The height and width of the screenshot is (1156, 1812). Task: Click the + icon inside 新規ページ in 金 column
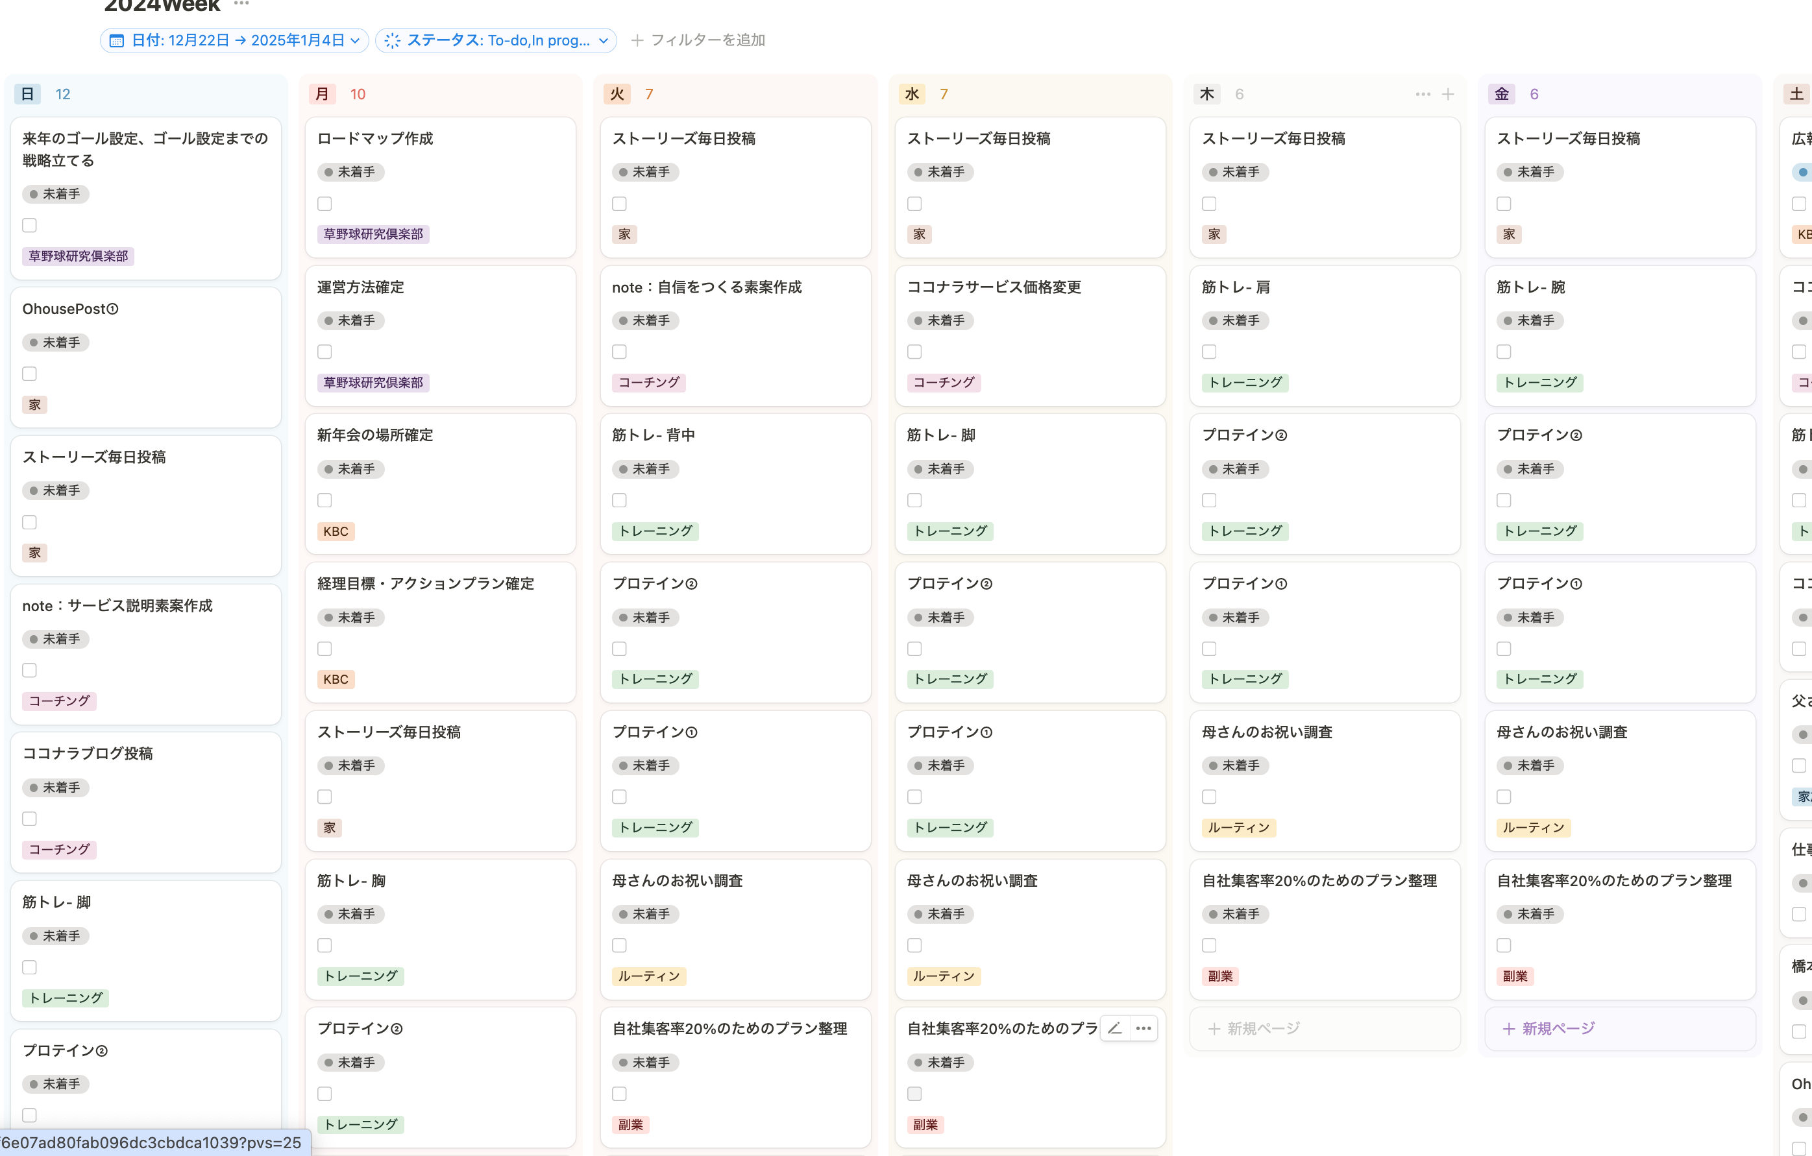tap(1508, 1028)
